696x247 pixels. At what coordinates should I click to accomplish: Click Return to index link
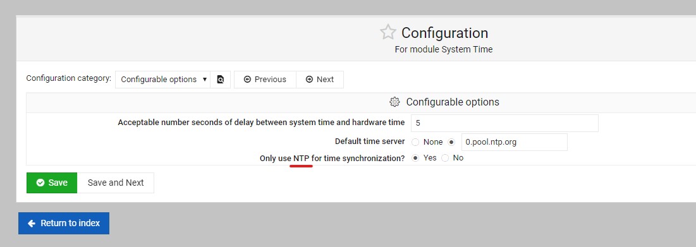[x=64, y=223]
